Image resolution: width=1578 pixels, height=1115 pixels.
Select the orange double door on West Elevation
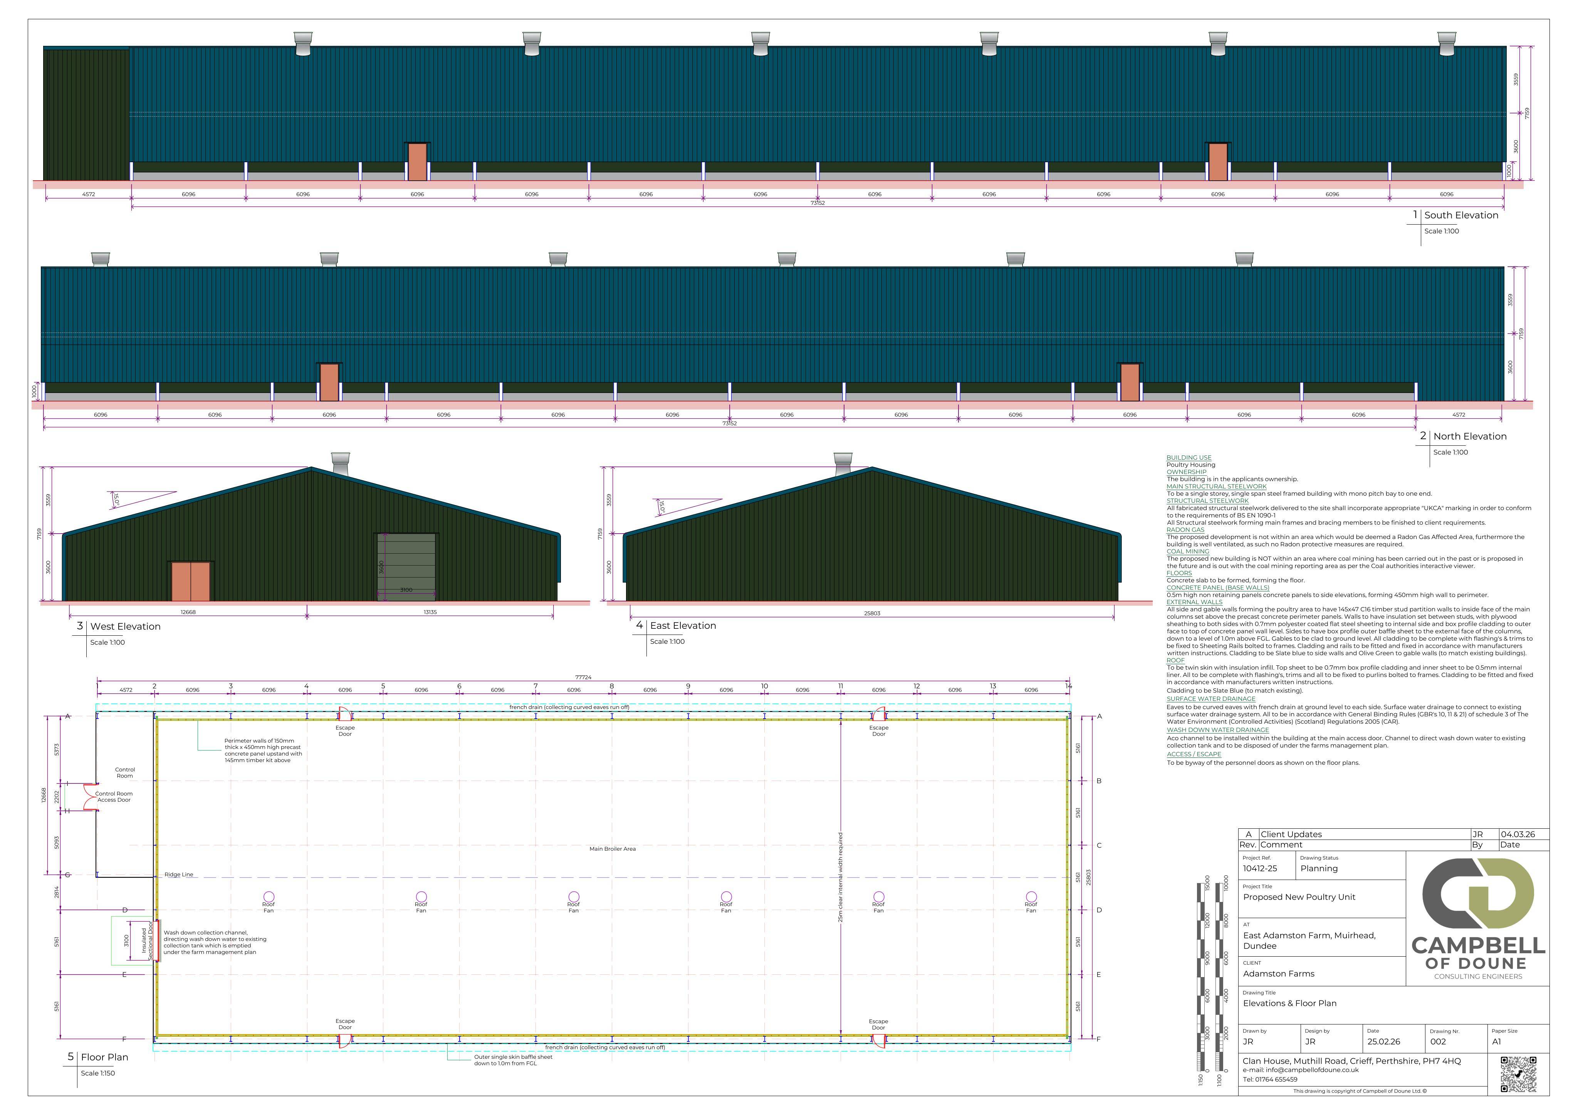190,581
